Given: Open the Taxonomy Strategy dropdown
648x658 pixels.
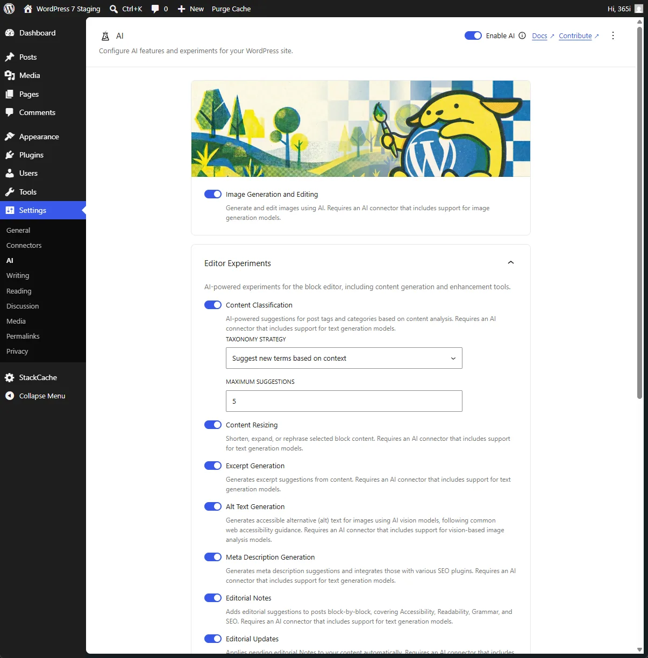Looking at the screenshot, I should tap(344, 358).
